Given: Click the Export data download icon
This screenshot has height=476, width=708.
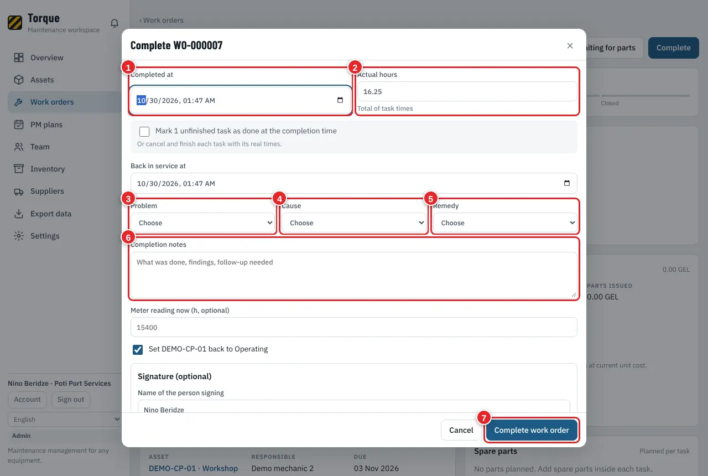Looking at the screenshot, I should [19, 214].
